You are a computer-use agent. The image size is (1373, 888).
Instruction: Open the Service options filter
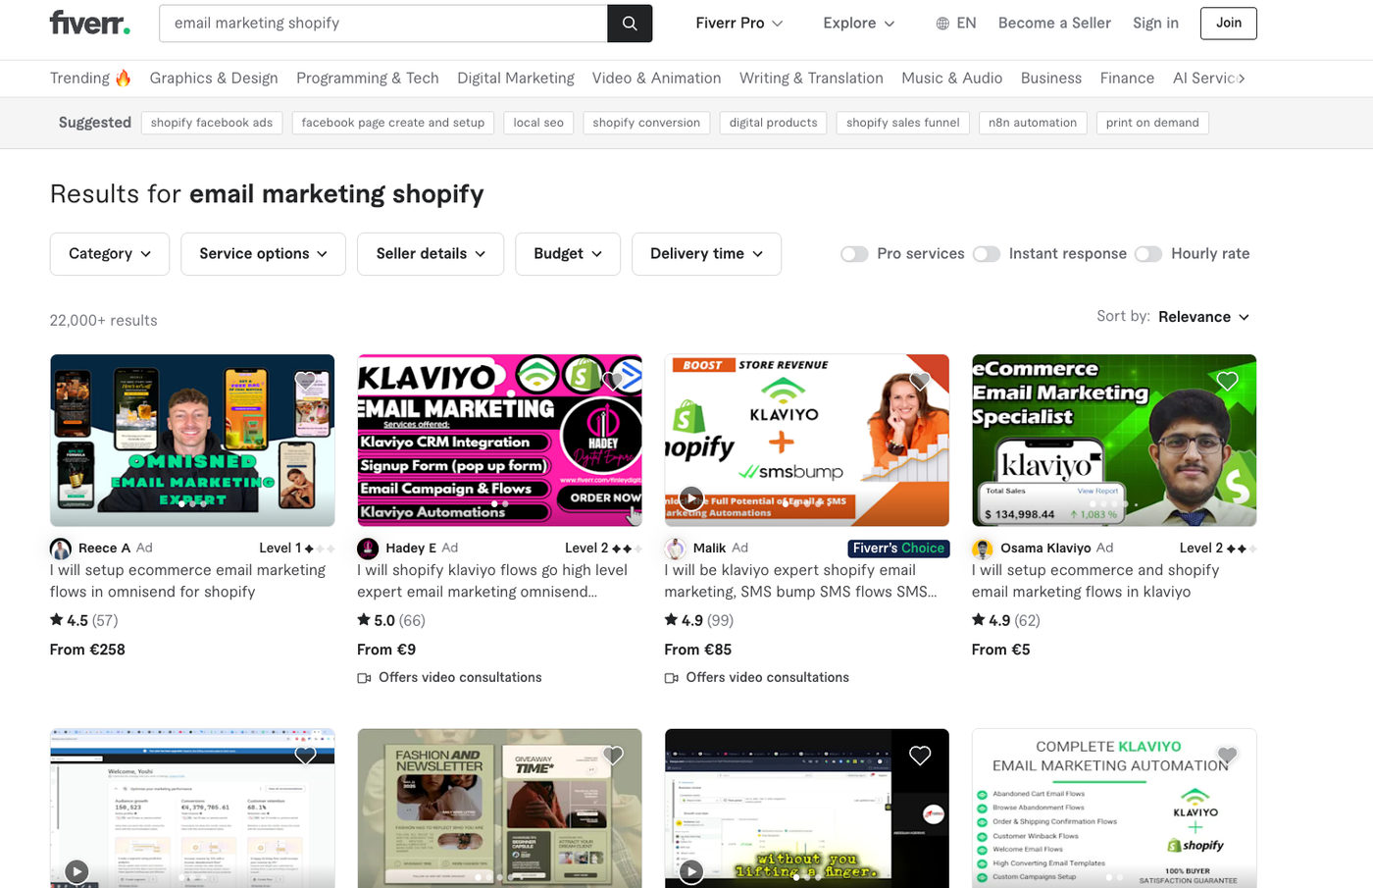click(x=263, y=254)
